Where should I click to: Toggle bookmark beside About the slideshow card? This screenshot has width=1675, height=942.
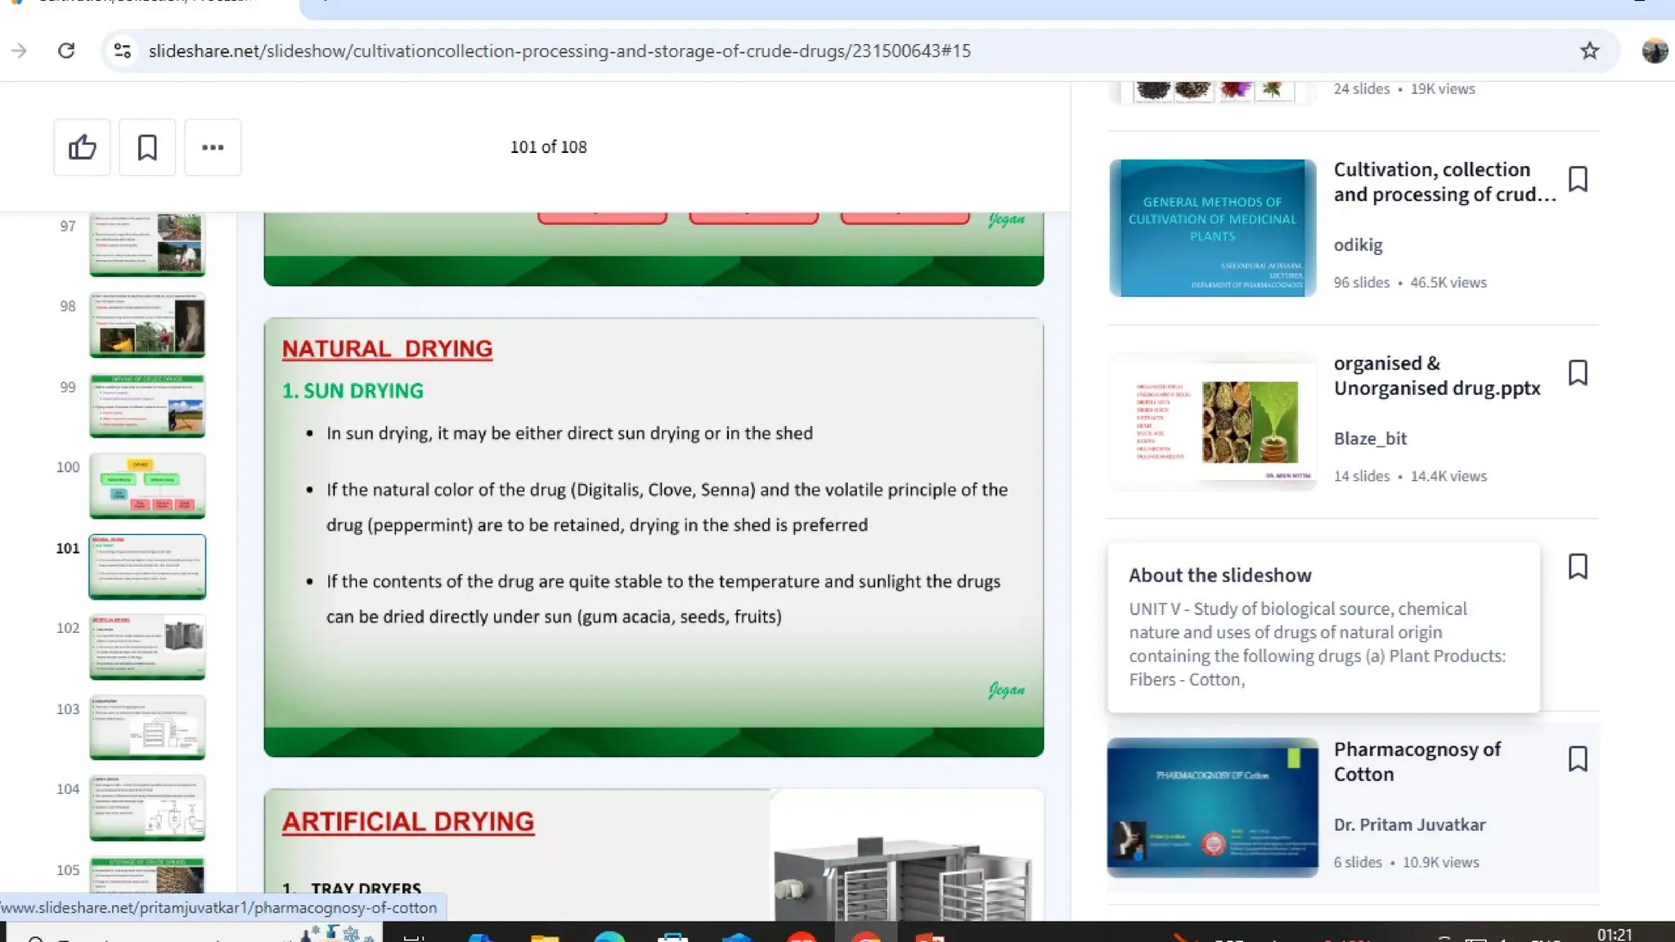tap(1578, 567)
